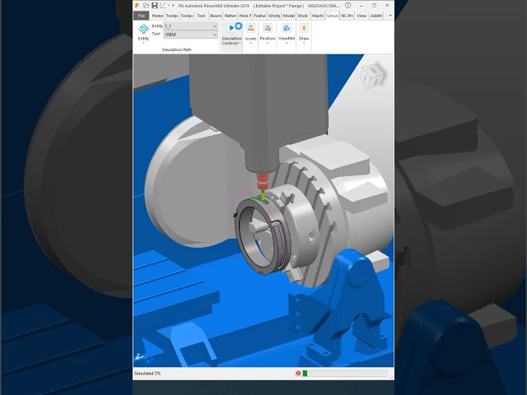Image resolution: width=527 pixels, height=395 pixels.
Task: Click the red tool holder in viewport
Action: point(263,181)
